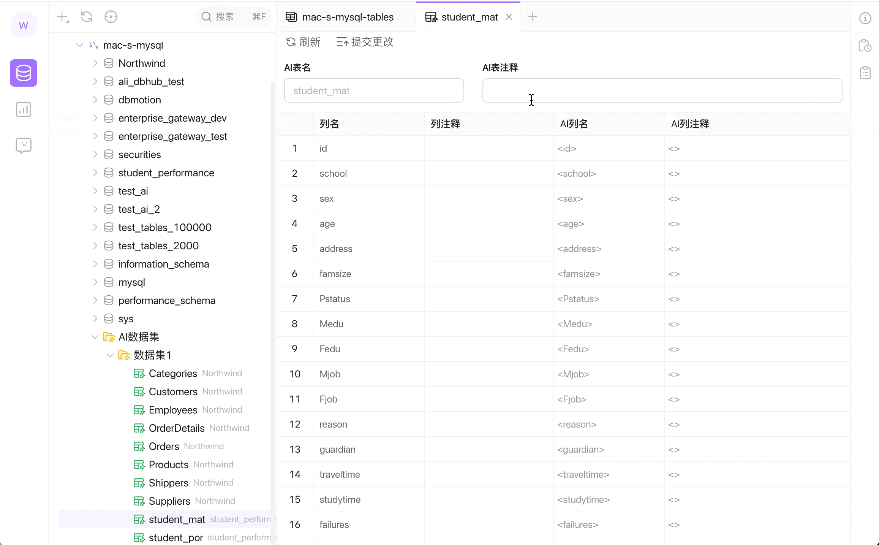Select Shippers table in tree
The height and width of the screenshot is (545, 879).
pos(169,483)
